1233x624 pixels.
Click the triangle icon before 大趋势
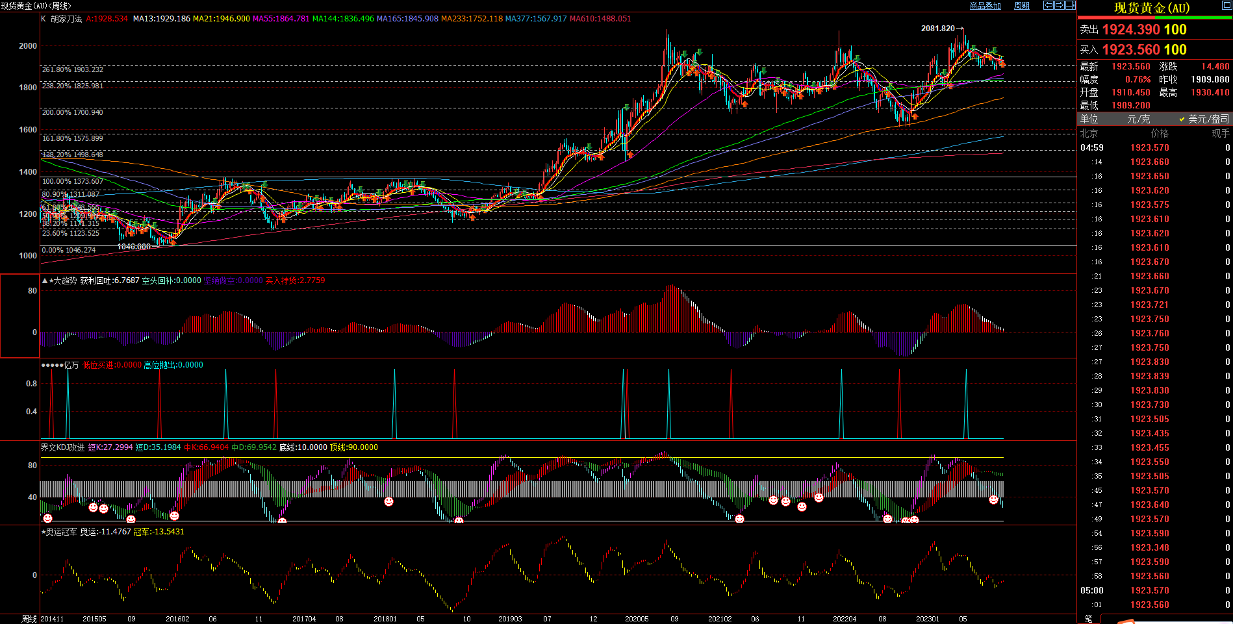pos(45,281)
